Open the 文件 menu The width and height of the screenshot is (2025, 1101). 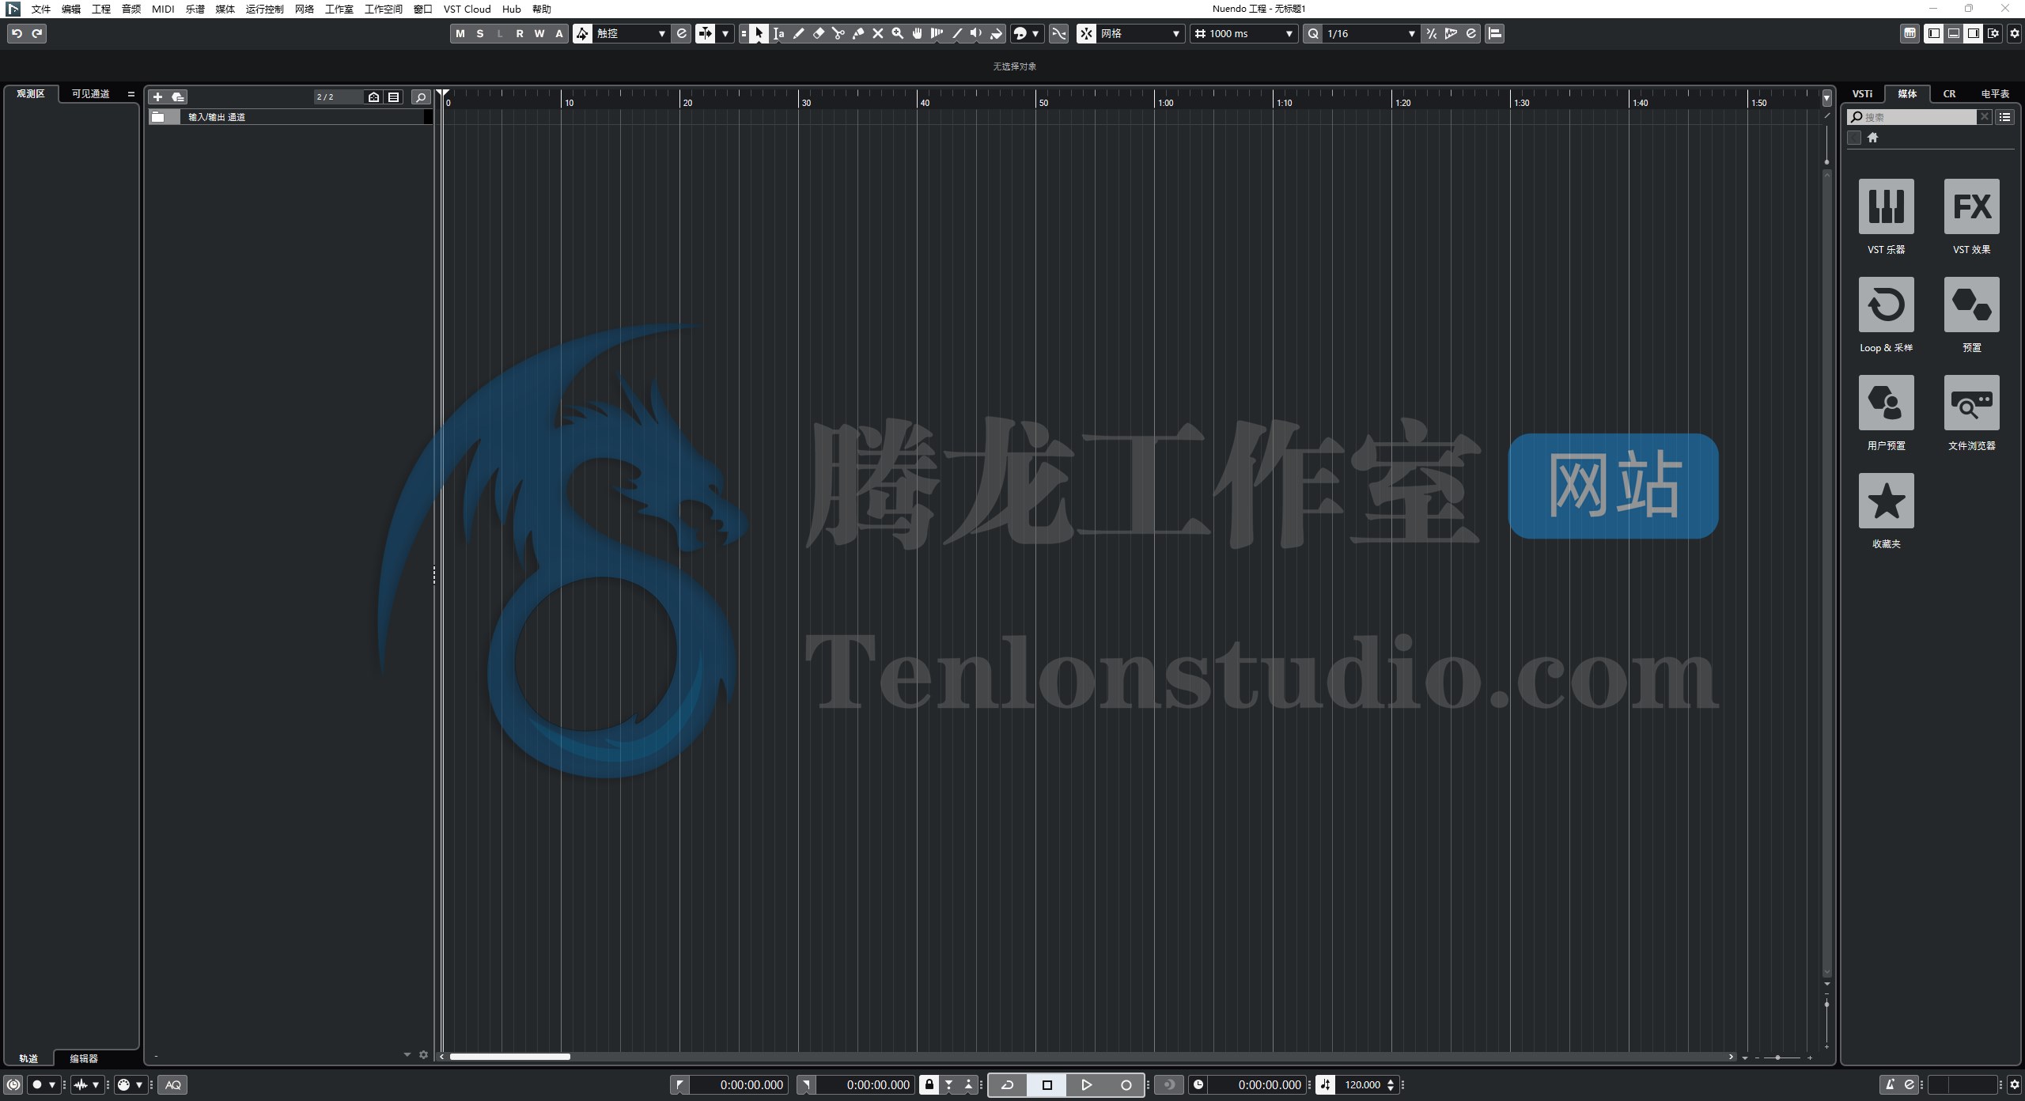[41, 9]
